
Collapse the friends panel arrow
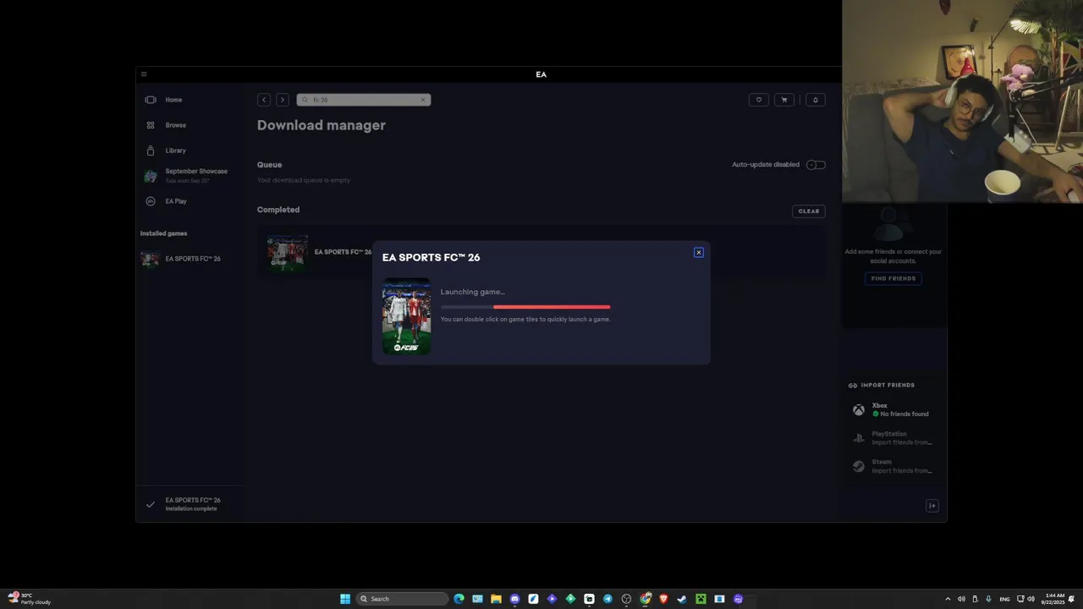(932, 506)
